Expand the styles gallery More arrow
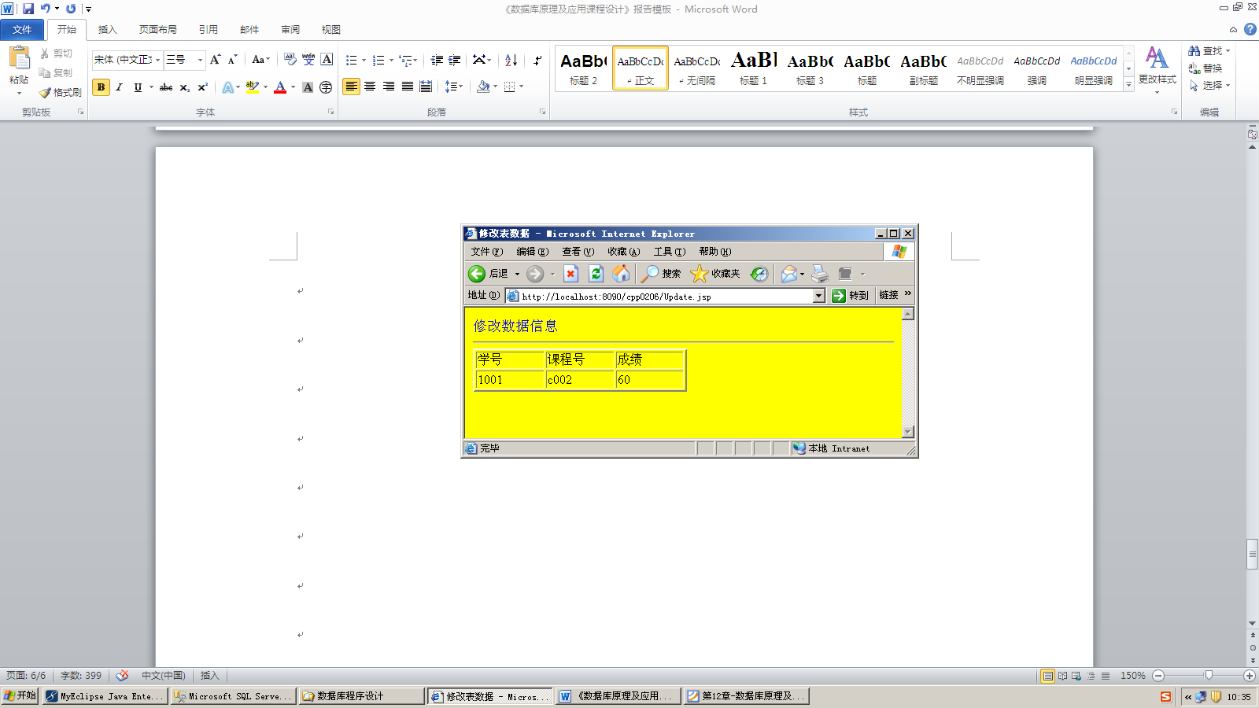The height and width of the screenshot is (708, 1259). (x=1128, y=83)
